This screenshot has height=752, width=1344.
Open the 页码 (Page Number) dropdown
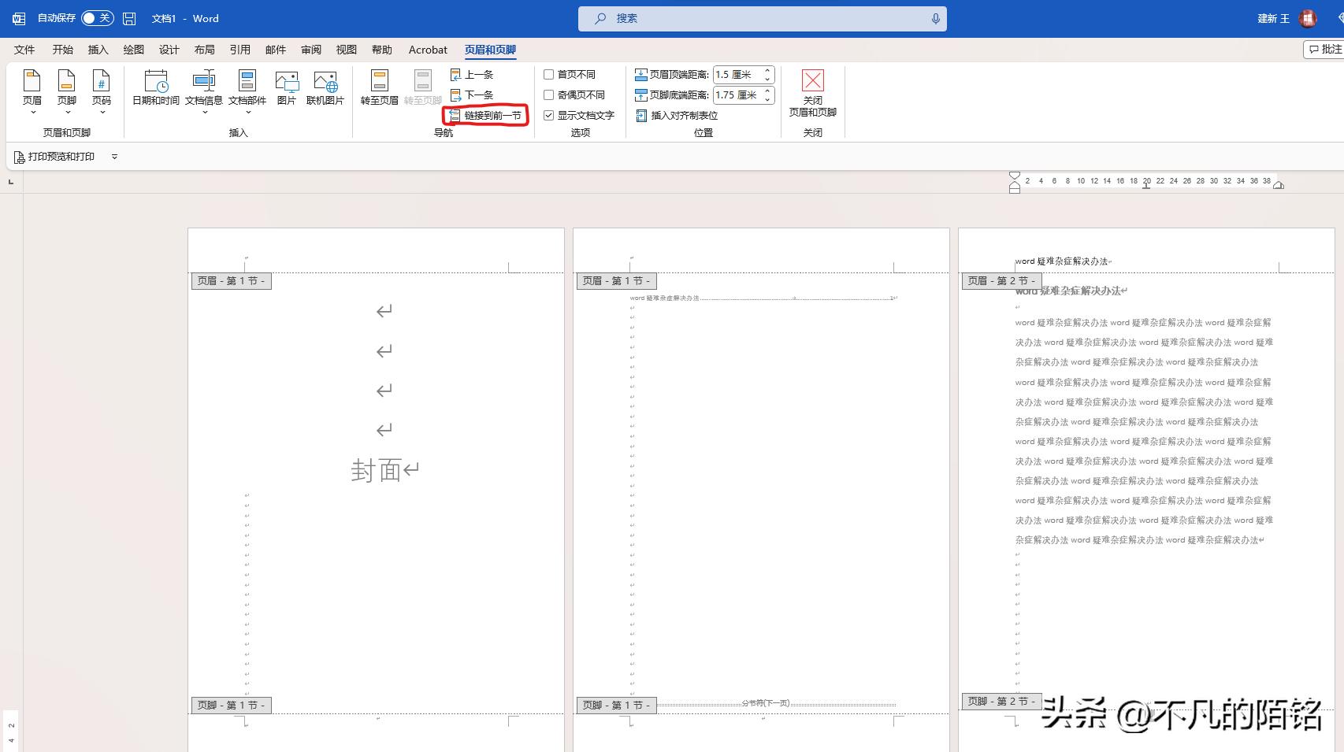102,91
